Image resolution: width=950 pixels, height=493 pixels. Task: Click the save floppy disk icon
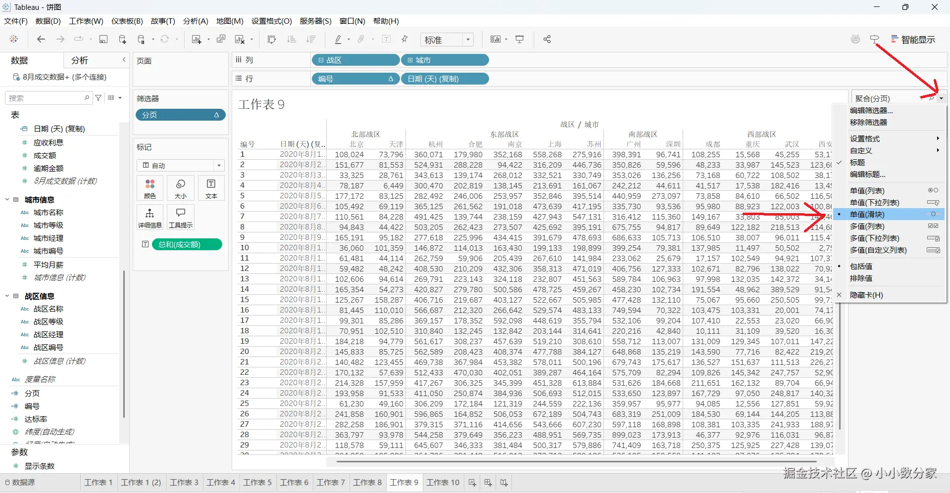pyautogui.click(x=103, y=39)
